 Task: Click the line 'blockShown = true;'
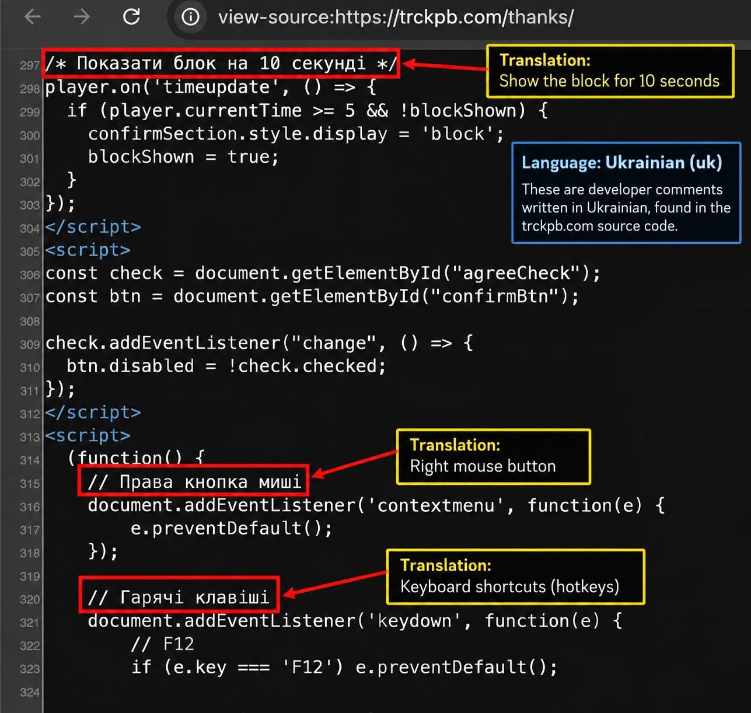point(184,156)
